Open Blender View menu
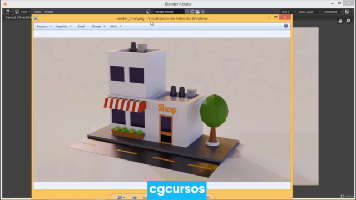 (37, 12)
